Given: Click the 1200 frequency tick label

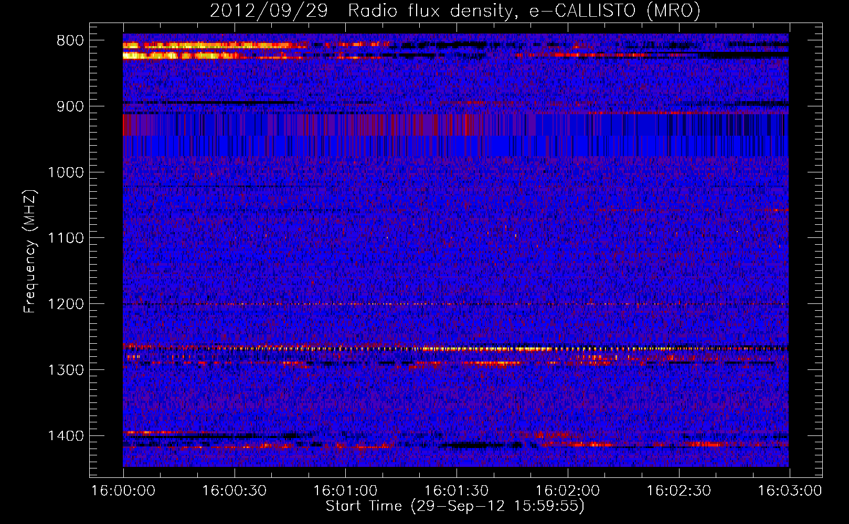Looking at the screenshot, I should point(66,304).
